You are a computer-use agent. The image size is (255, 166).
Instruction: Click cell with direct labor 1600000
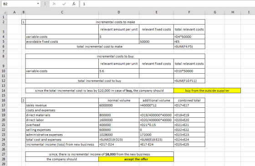point(119,120)
